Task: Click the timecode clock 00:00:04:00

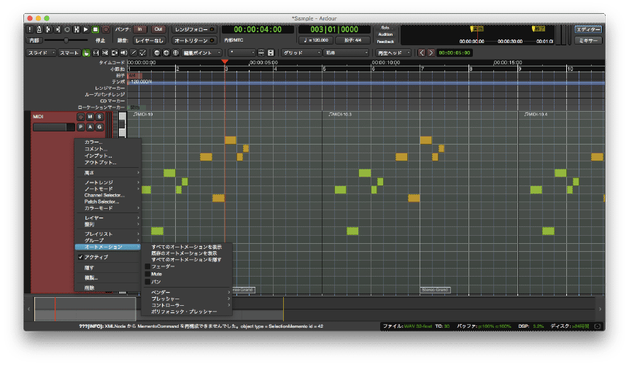Action: (x=258, y=29)
